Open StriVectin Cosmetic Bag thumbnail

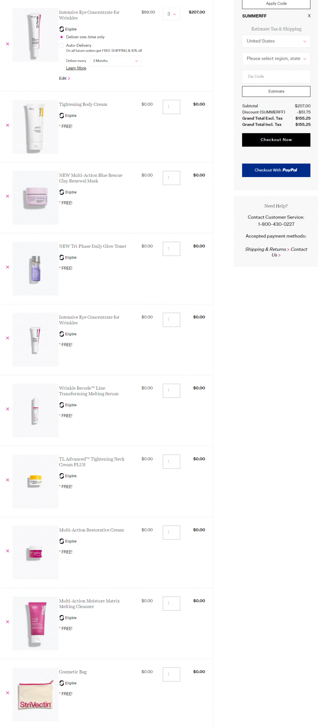(x=35, y=694)
